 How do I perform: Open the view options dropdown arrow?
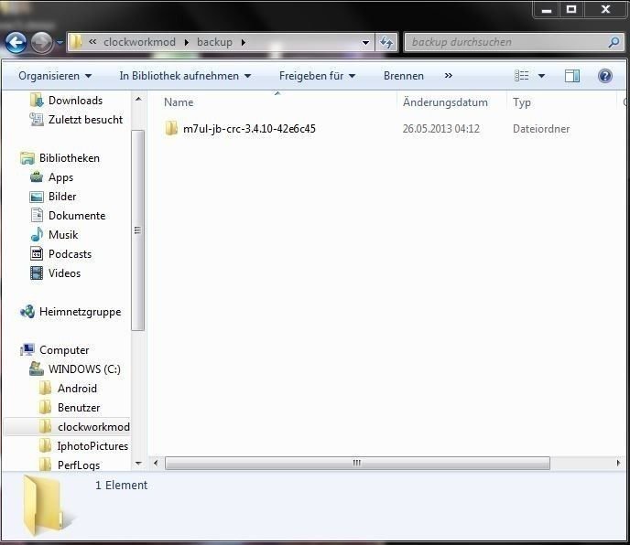pyautogui.click(x=541, y=76)
